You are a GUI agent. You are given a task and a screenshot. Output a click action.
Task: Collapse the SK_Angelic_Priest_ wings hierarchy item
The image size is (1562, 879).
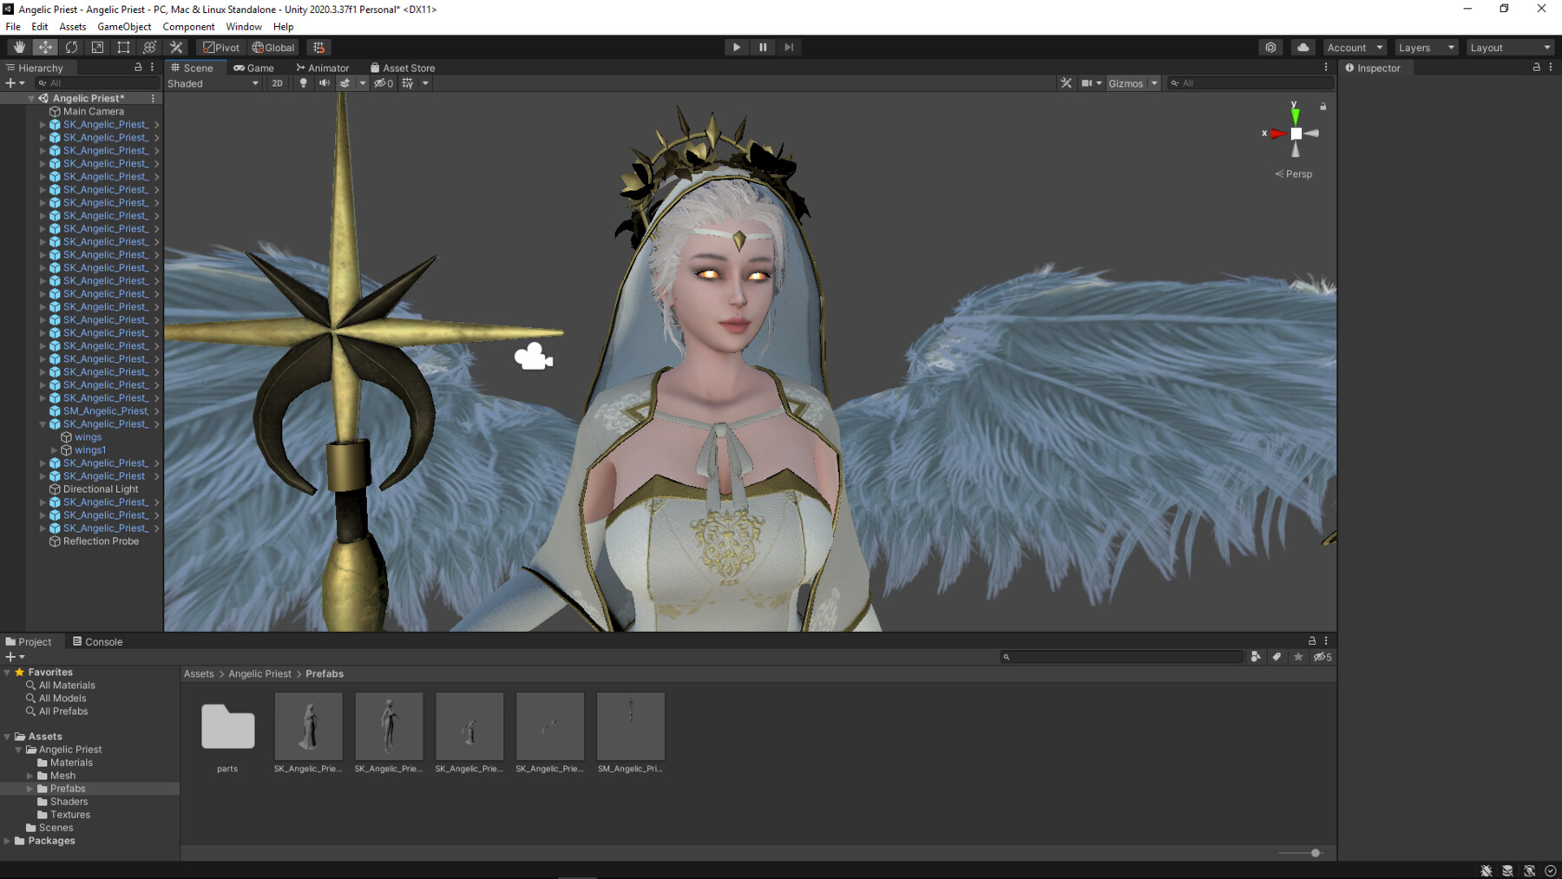click(43, 424)
